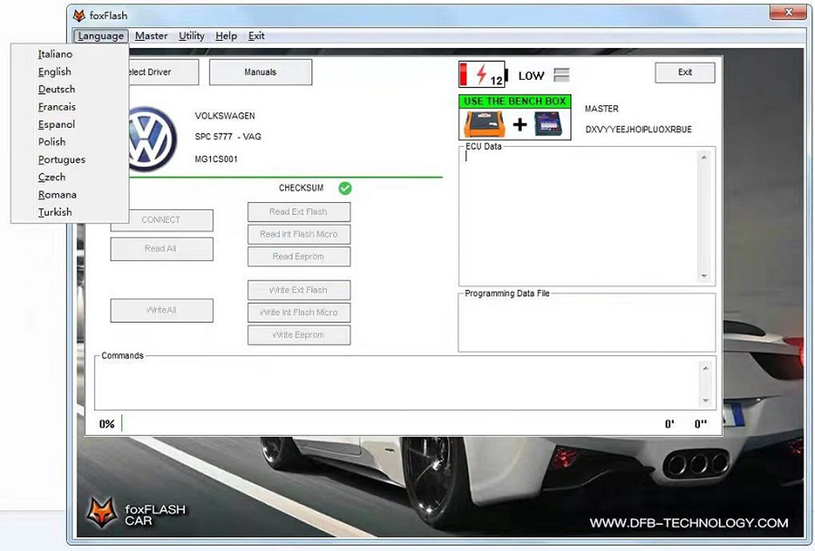Click the Exit button at top right
This screenshot has height=551, width=815.
(685, 73)
